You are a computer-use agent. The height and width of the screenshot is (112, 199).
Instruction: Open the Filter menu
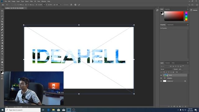[31, 1]
